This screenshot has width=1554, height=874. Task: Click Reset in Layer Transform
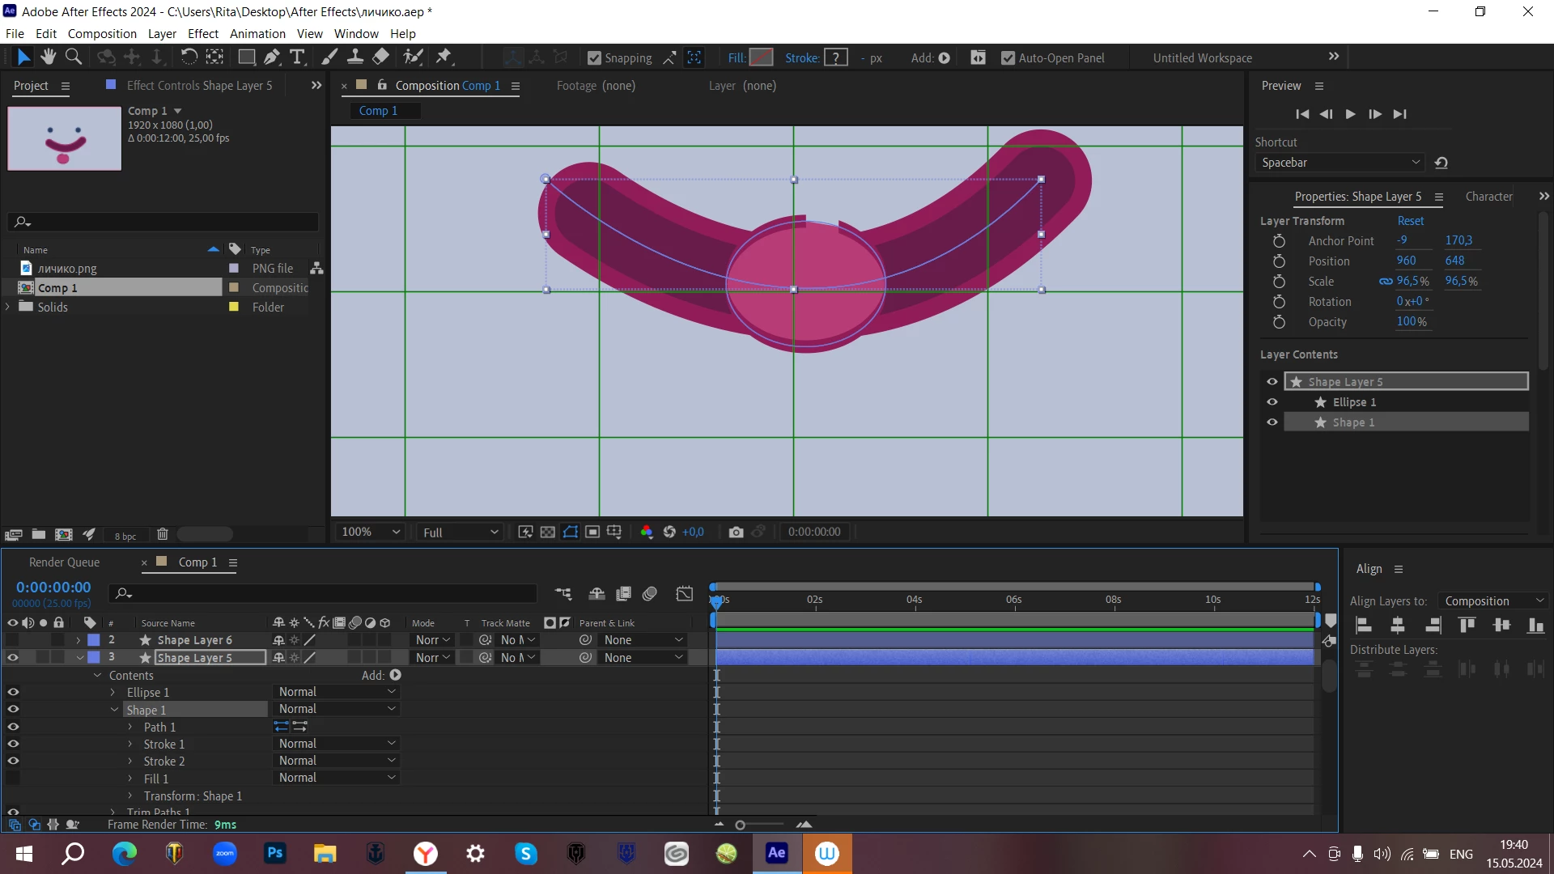click(1410, 221)
